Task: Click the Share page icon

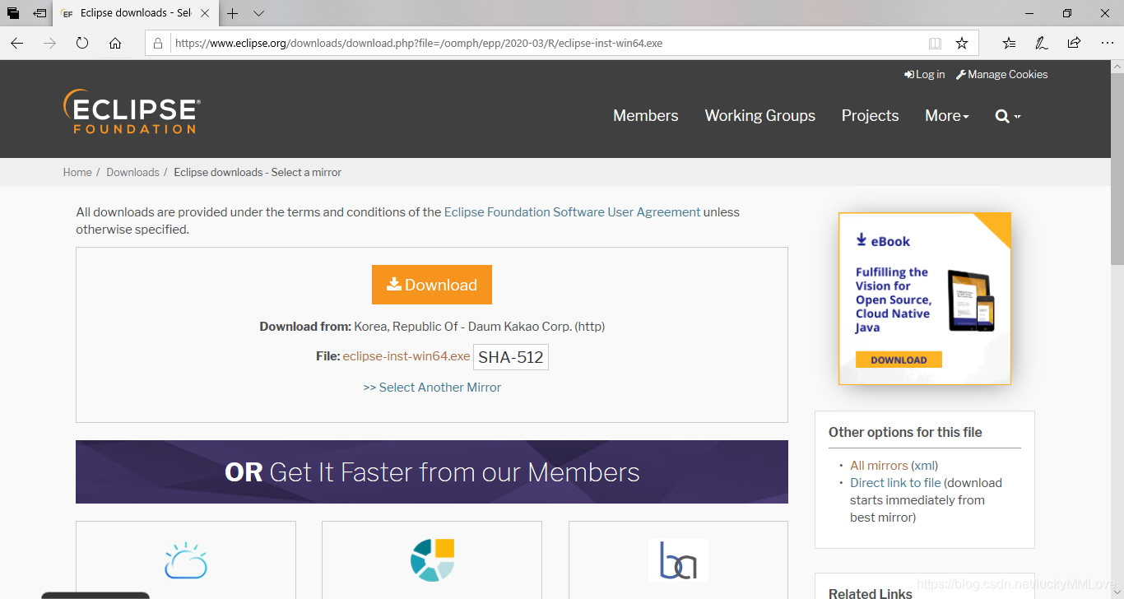Action: (1074, 43)
